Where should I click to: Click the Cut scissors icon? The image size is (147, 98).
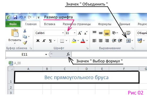25,31
